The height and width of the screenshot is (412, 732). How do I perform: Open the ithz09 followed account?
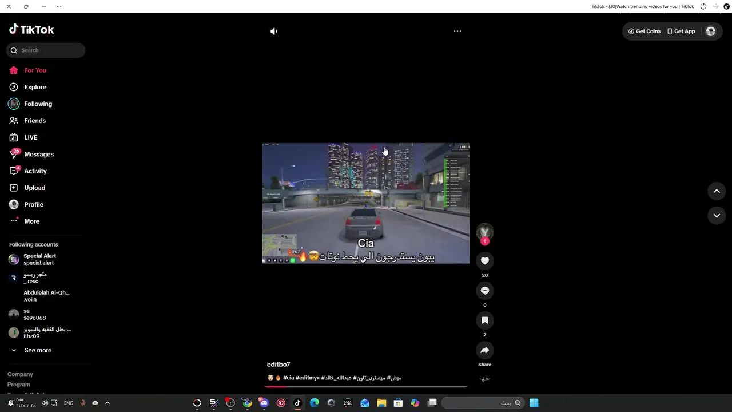(x=46, y=332)
